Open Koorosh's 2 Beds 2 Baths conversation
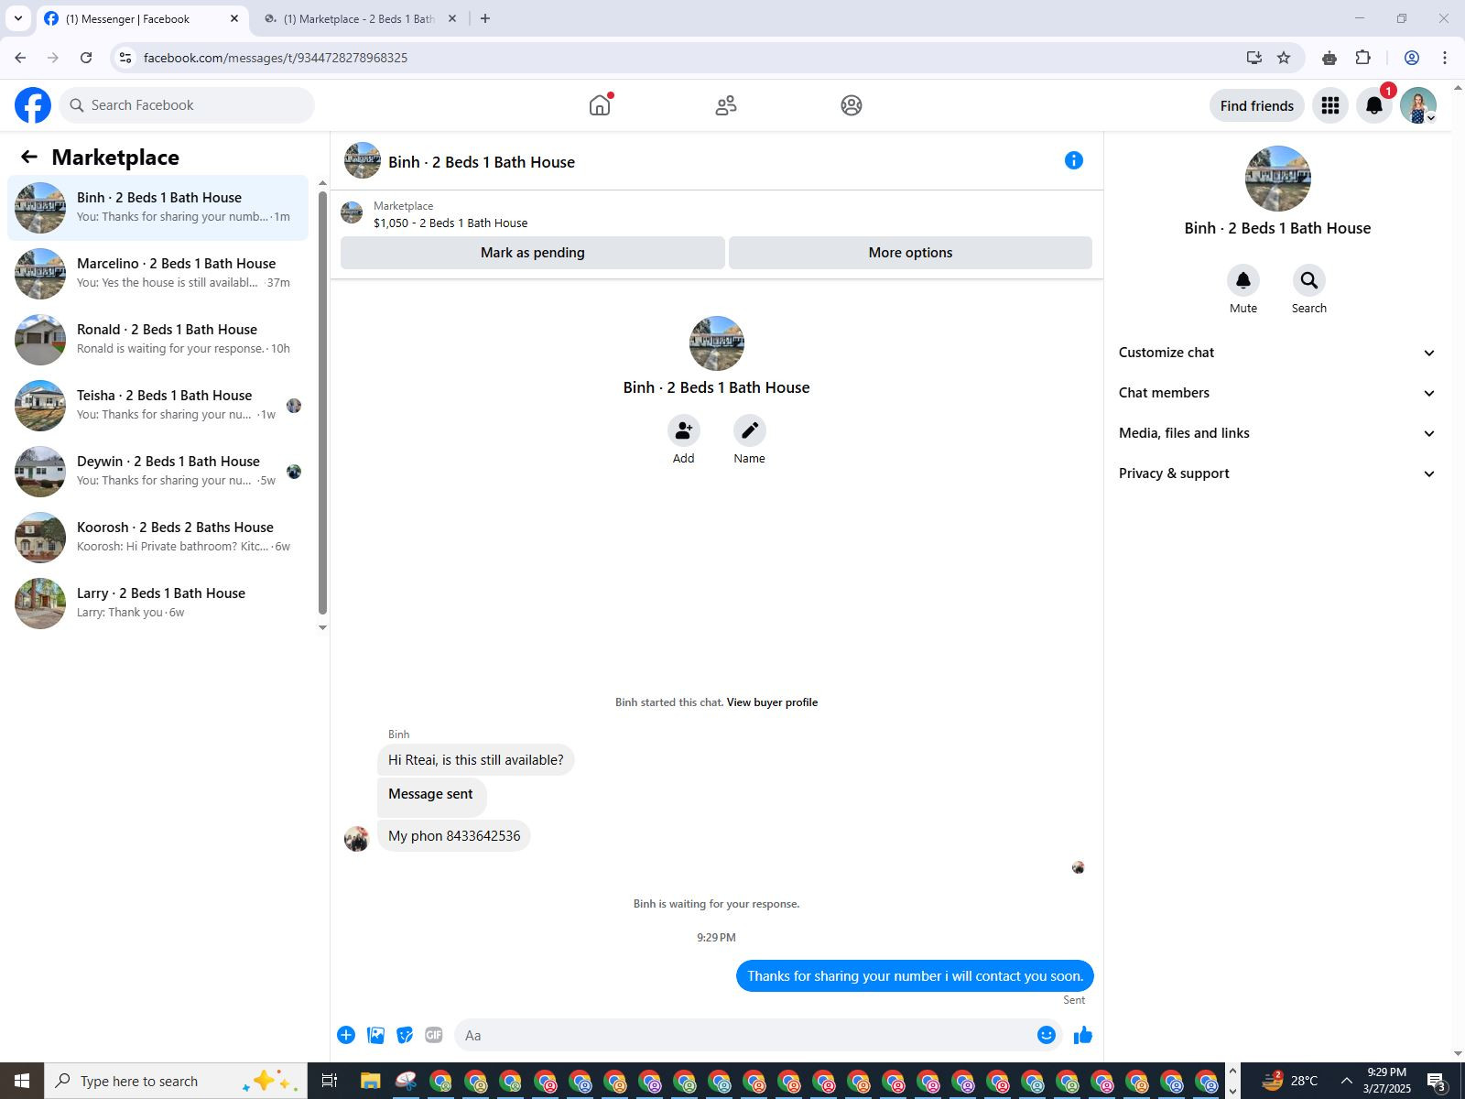 coord(158,538)
